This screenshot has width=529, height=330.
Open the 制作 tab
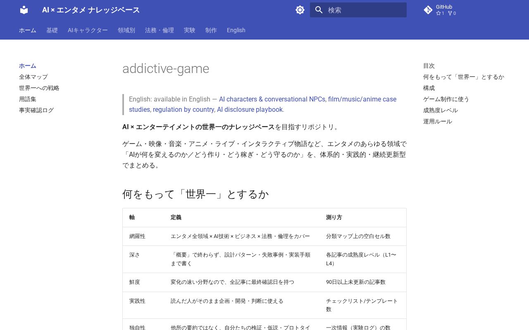[x=211, y=30]
